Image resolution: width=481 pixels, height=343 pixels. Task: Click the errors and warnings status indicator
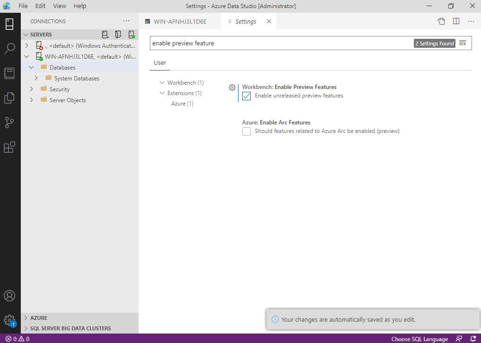(17, 339)
